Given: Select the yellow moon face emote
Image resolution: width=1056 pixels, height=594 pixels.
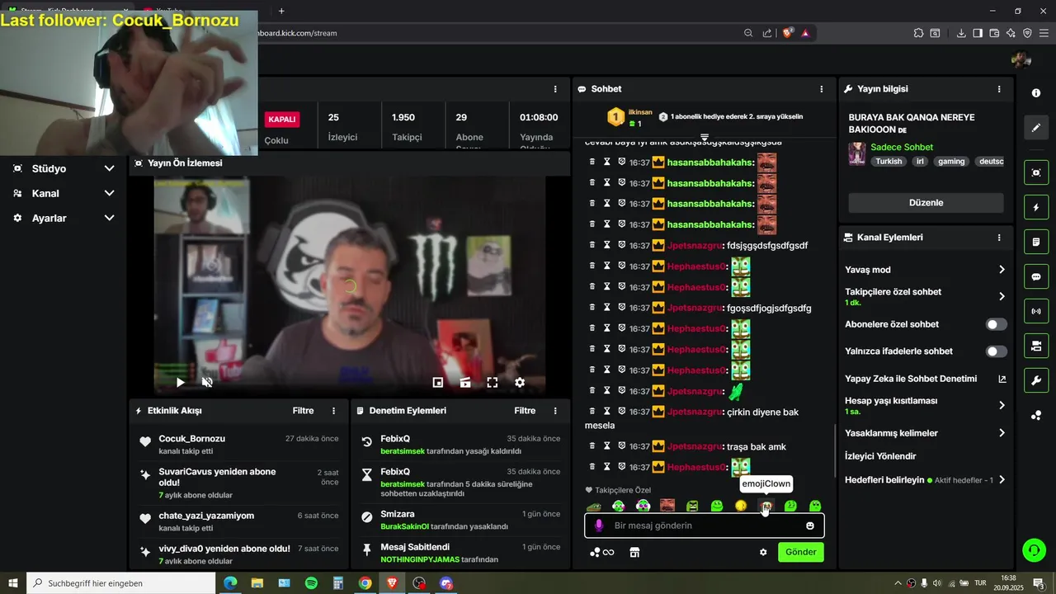Looking at the screenshot, I should (741, 506).
